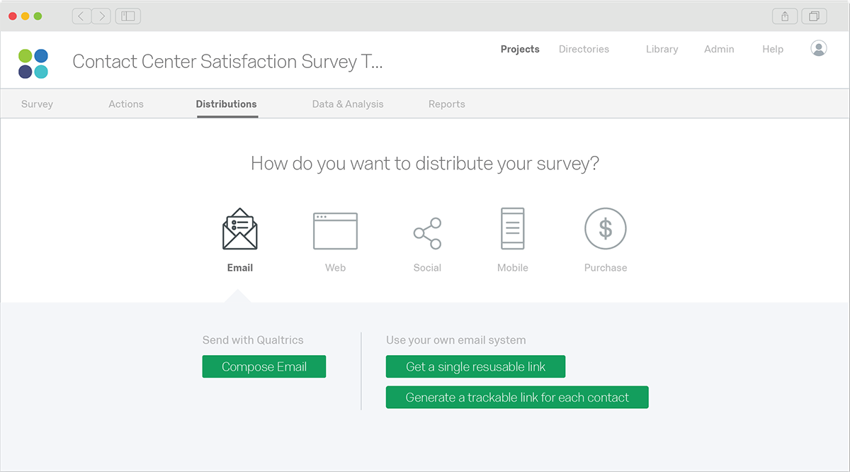850x472 pixels.
Task: Pick the Social share icon
Action: coord(427,233)
